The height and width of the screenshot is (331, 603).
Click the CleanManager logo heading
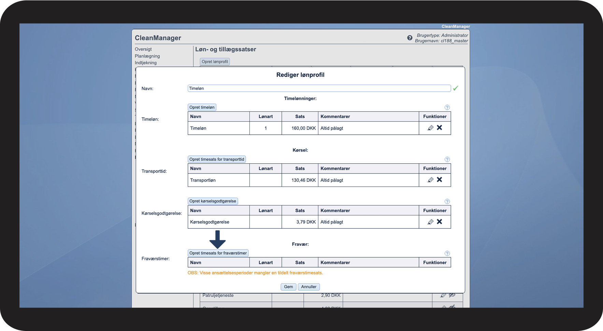pyautogui.click(x=158, y=38)
